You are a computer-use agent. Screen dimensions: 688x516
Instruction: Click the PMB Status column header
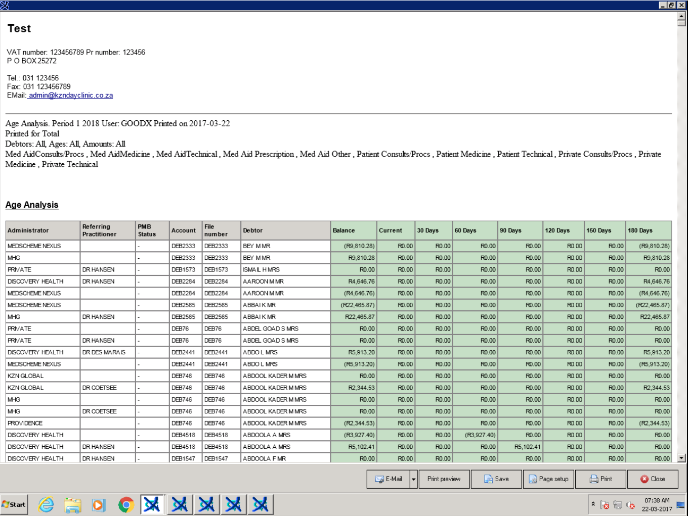point(153,230)
